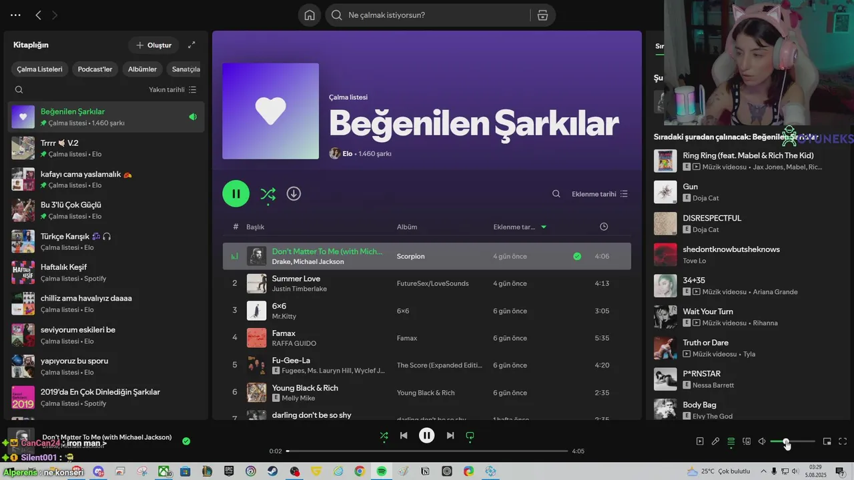
Task: Skip to next track in player bar
Action: 450,435
